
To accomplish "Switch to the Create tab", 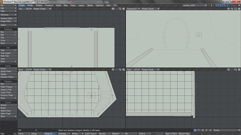I will (22, 5).
